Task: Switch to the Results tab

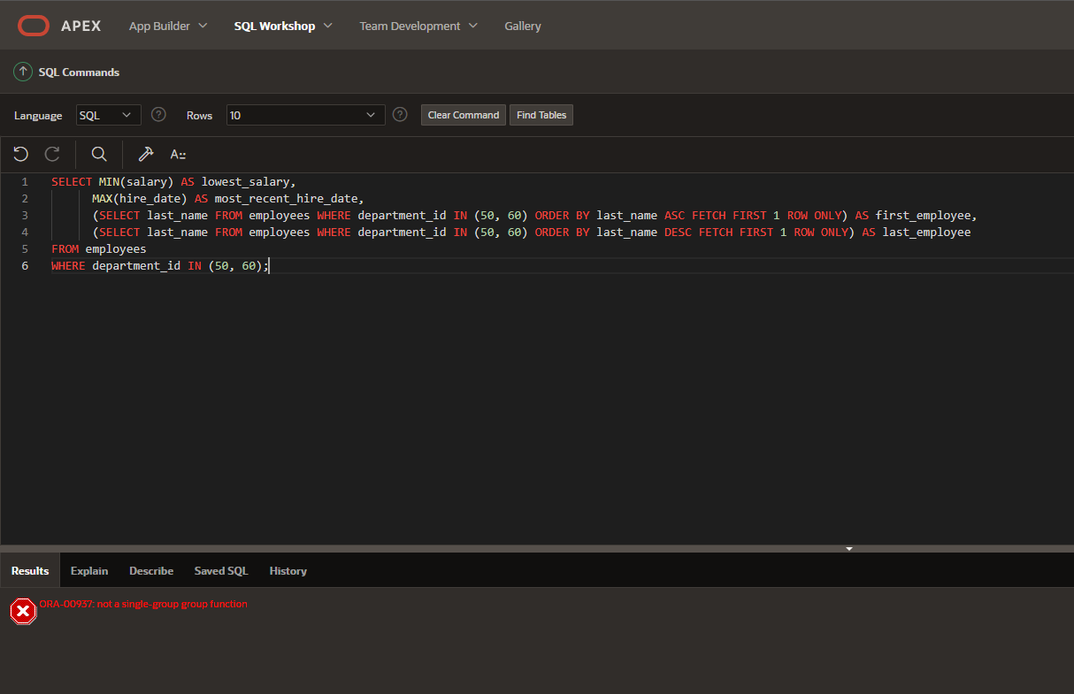Action: 30,570
